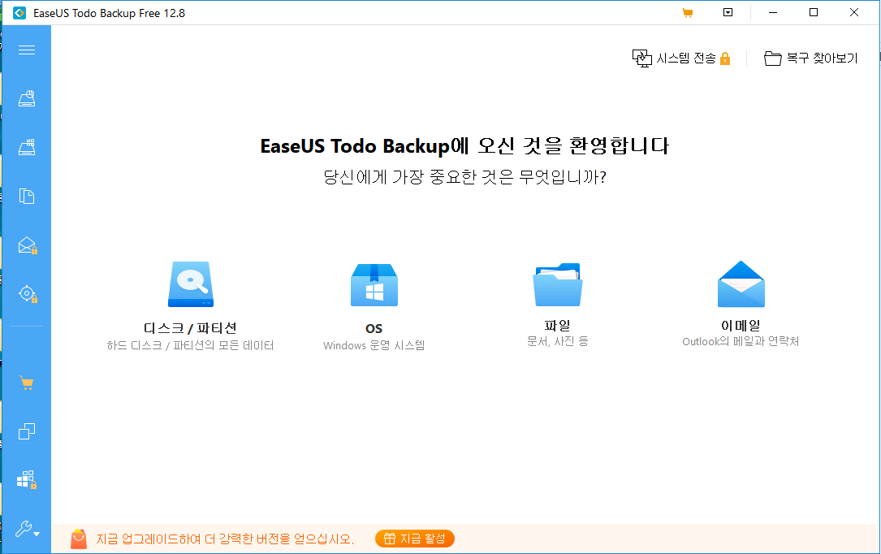This screenshot has width=881, height=554.
Task: Open the Tools wrench menu in sidebar
Action: point(27,529)
